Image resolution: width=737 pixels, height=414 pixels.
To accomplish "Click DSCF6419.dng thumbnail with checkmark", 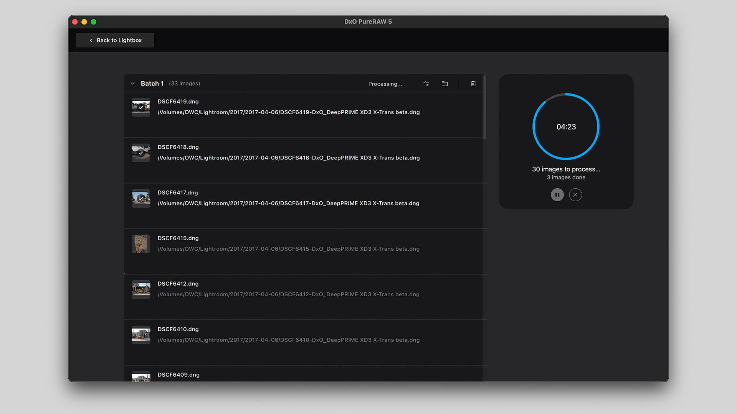I will 141,107.
